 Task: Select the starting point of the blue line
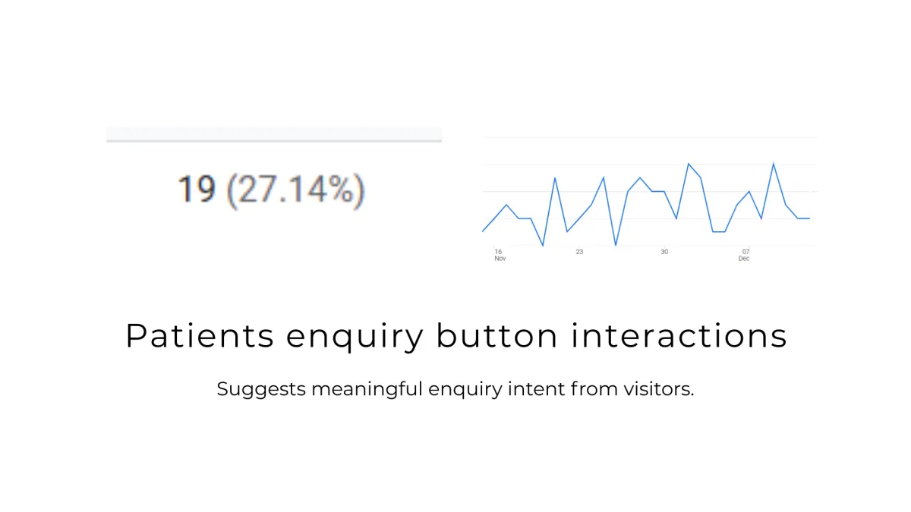[483, 231]
